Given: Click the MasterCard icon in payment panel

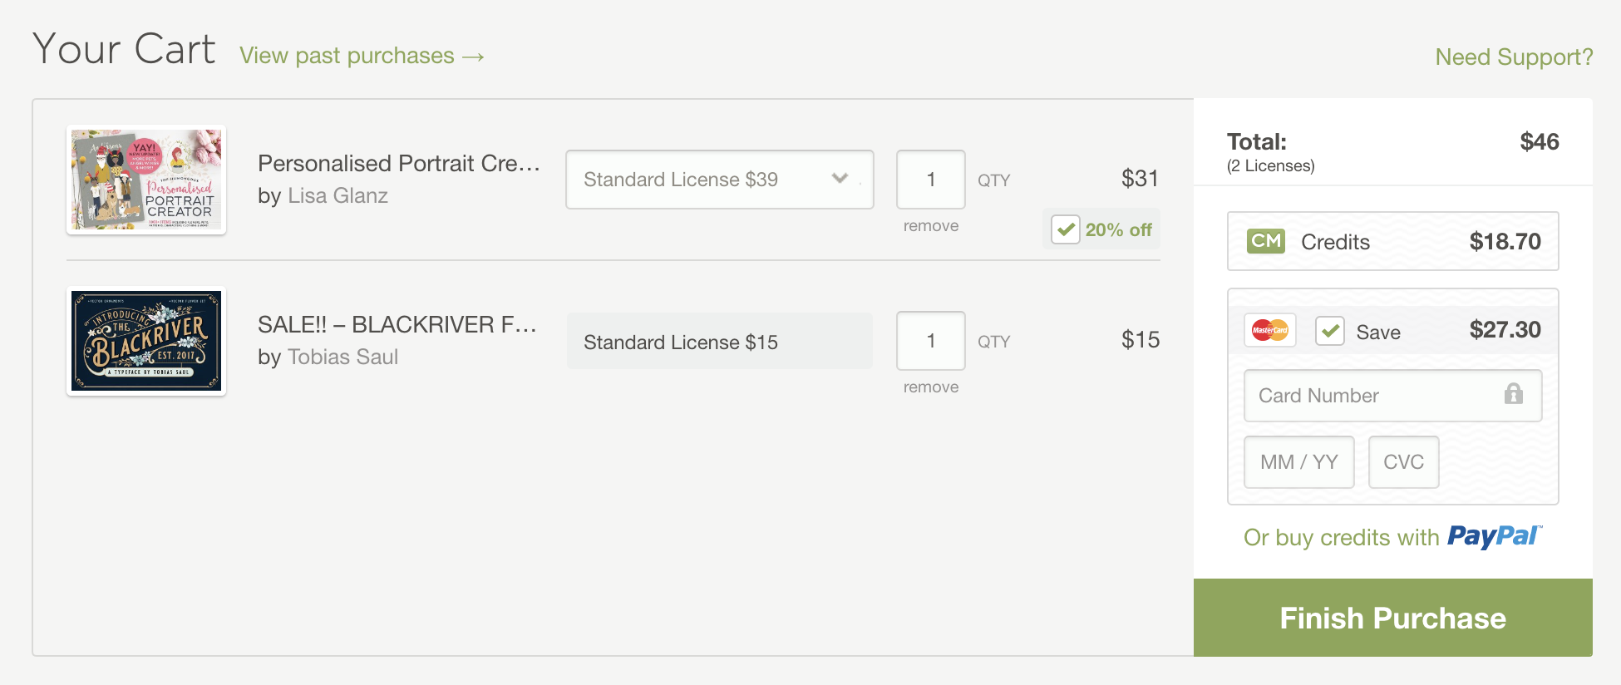Looking at the screenshot, I should pos(1269,330).
